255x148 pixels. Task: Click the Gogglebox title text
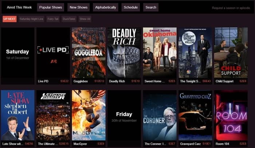pyautogui.click(x=81, y=81)
